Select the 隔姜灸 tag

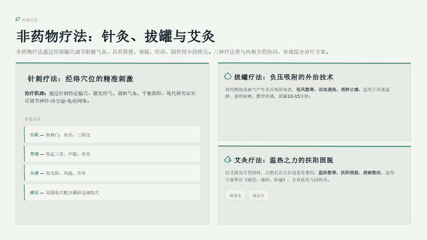click(235, 195)
